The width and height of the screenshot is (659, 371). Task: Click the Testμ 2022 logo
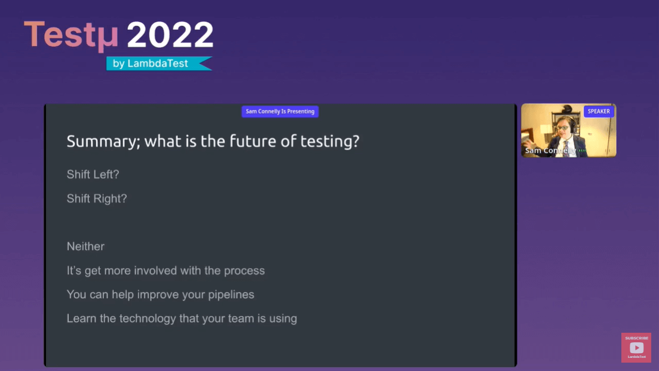pos(118,36)
